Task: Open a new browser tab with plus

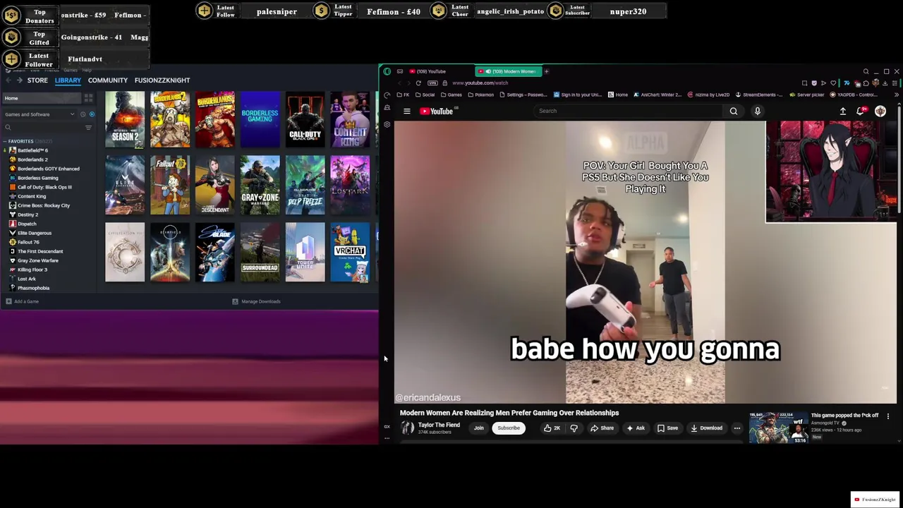Action: 546,71
